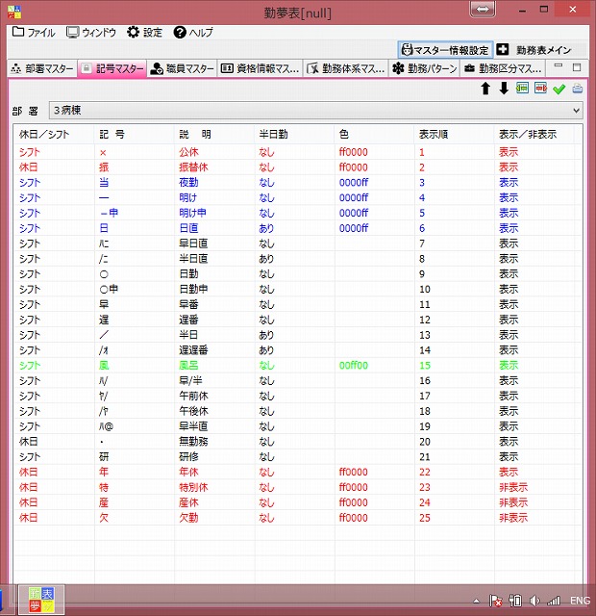Click the 休日/シフト column header
The width and height of the screenshot is (596, 616).
(54, 135)
